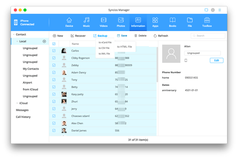
Task: Click the Recover button
Action: (x=78, y=36)
